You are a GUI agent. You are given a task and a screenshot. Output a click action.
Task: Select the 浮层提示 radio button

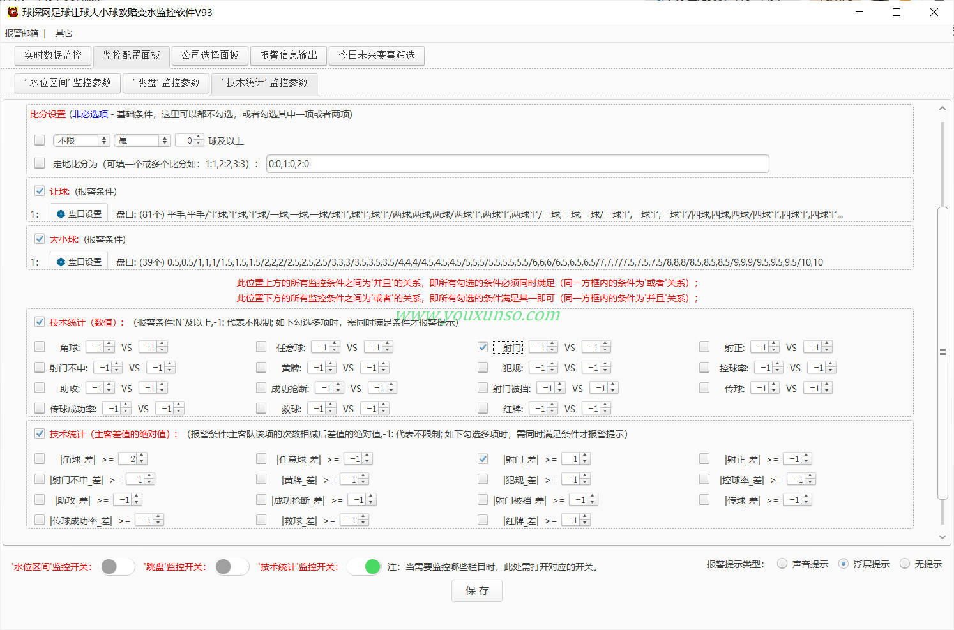point(844,564)
